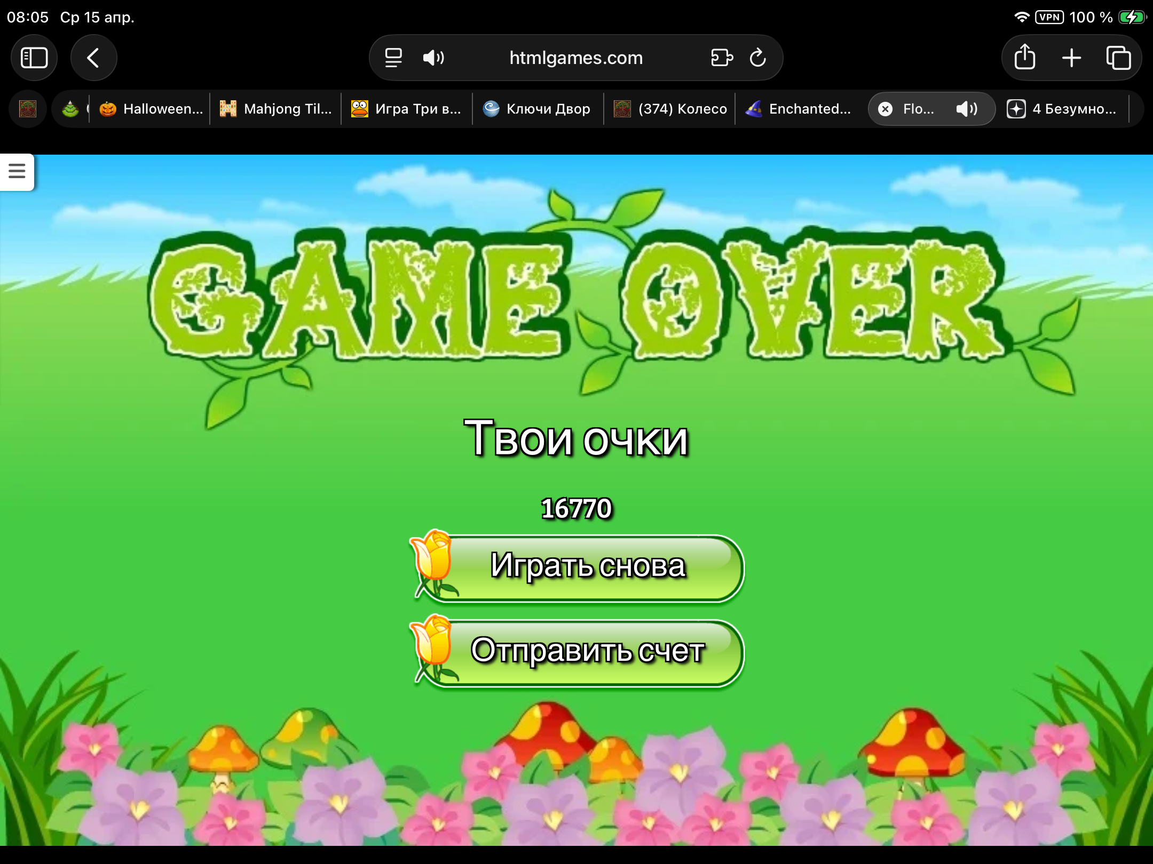
Task: Reload the htmlgames.com page
Action: 757,58
